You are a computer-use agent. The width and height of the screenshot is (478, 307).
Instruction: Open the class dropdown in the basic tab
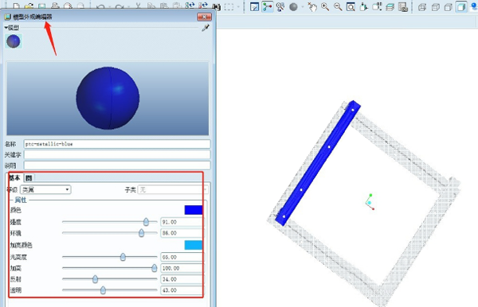tap(45, 189)
